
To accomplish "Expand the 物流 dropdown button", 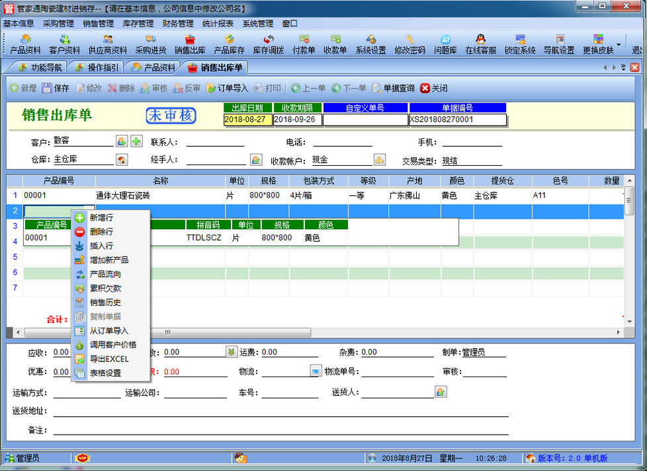I will 316,371.
